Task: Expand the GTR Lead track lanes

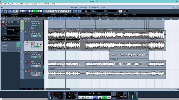Action: tap(21, 52)
